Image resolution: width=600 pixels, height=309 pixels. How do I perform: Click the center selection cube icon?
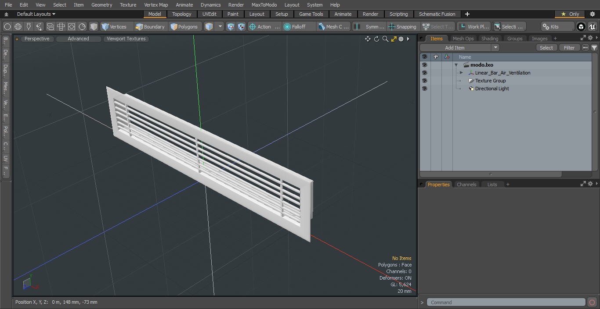[231, 27]
